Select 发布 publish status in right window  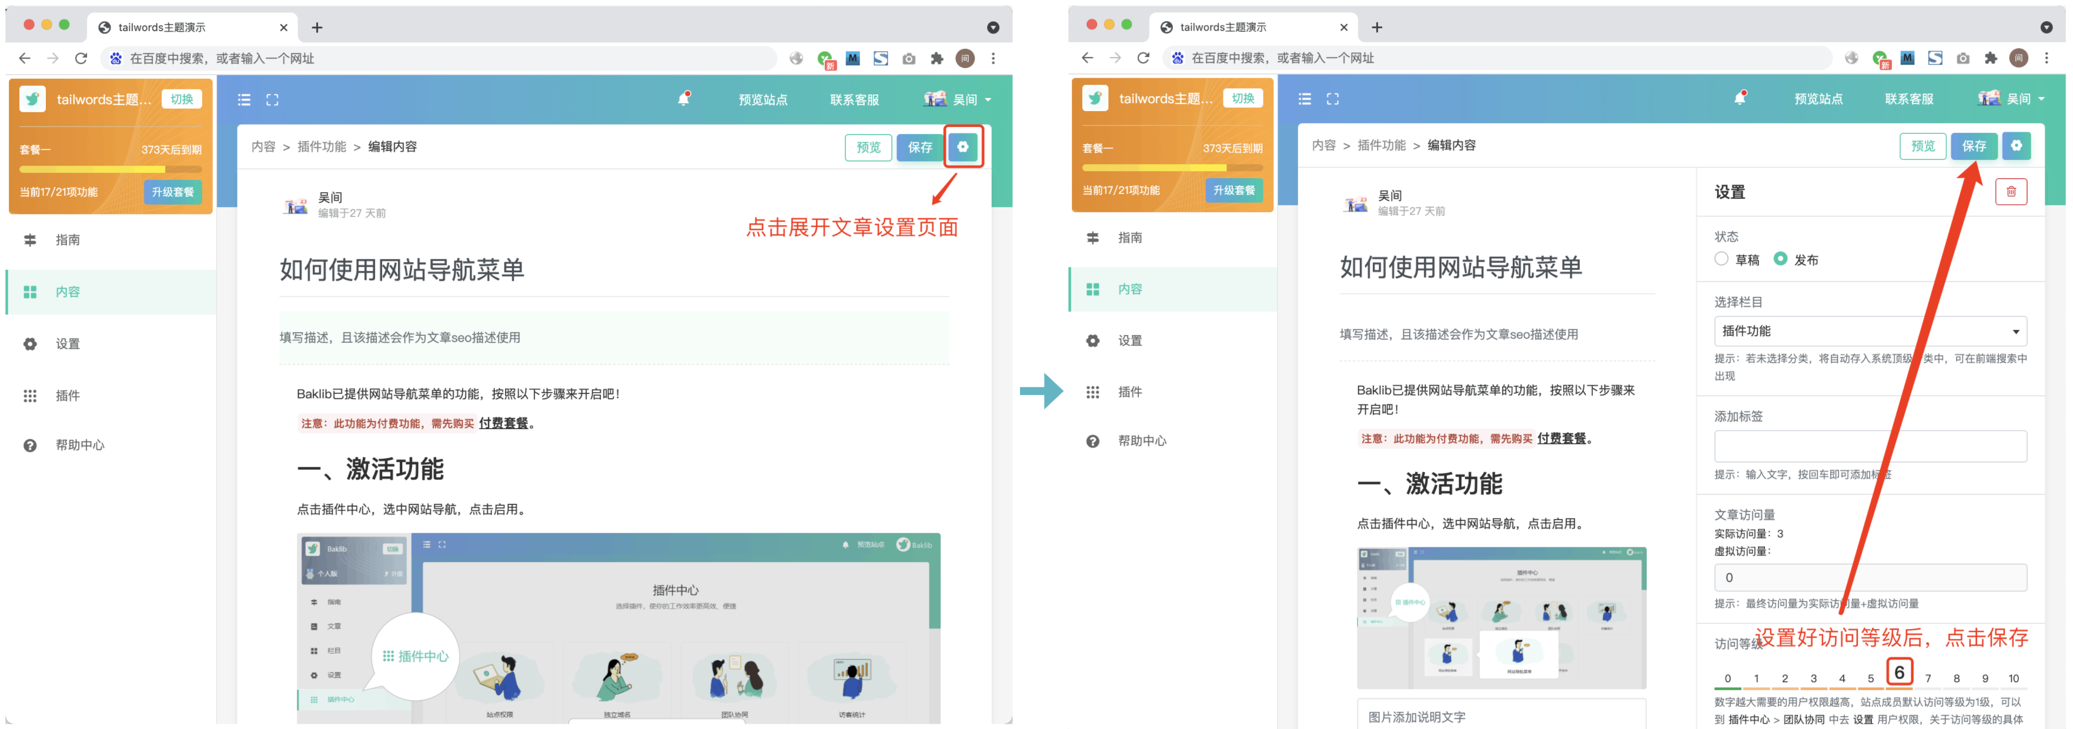pos(1780,258)
